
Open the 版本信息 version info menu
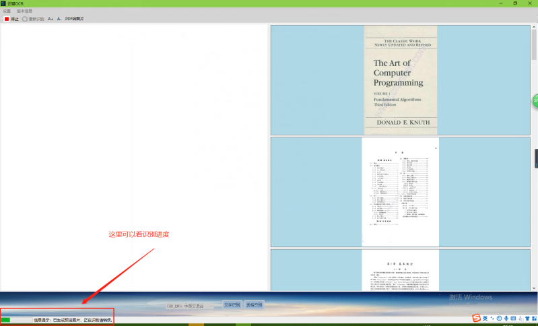click(24, 11)
